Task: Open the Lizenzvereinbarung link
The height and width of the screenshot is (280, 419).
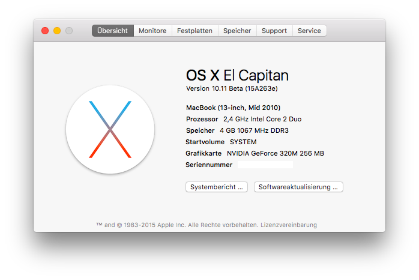Action: click(x=289, y=225)
